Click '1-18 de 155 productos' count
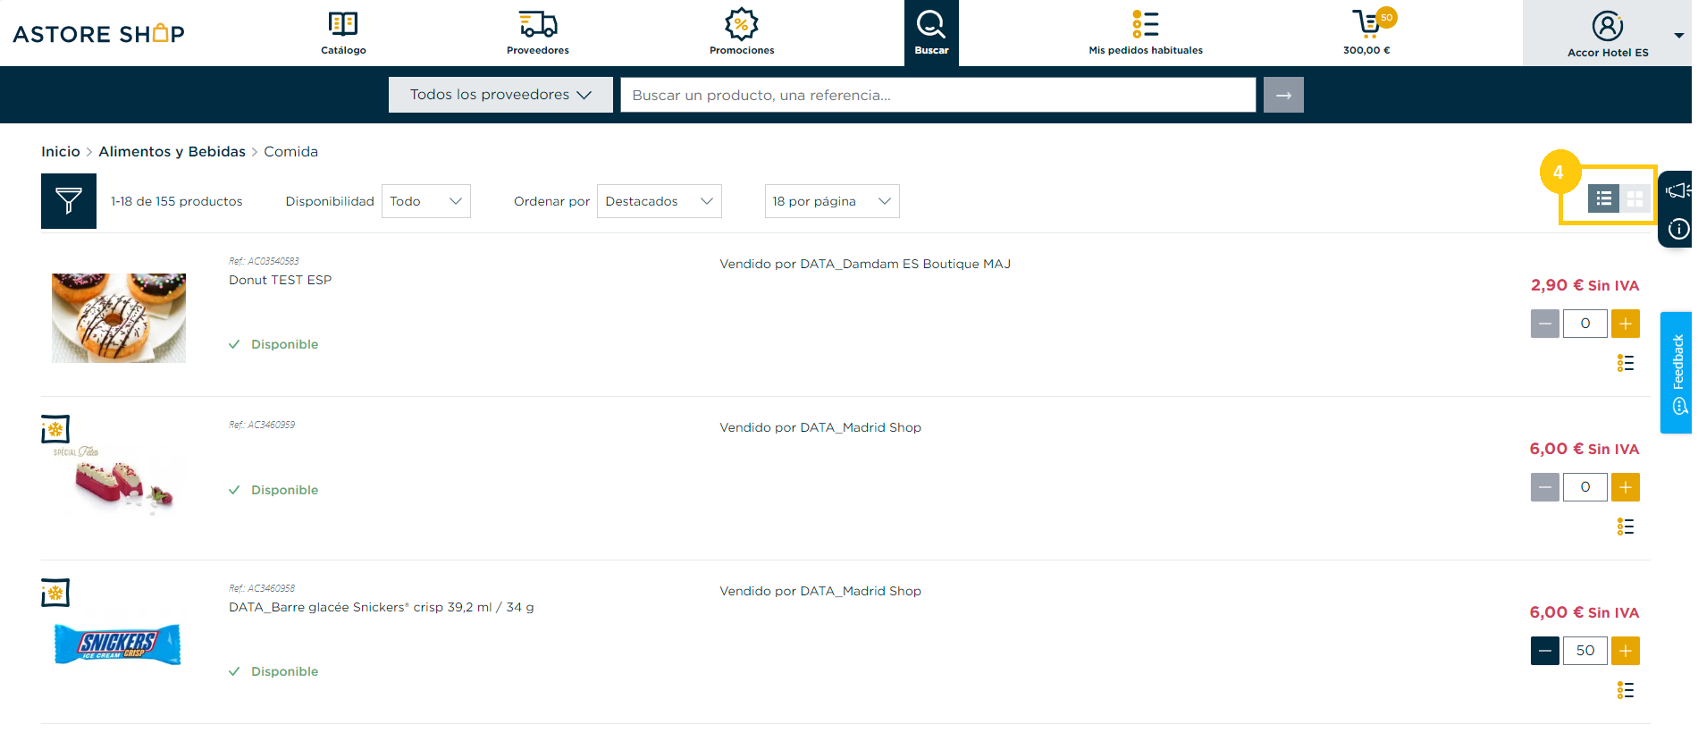Screen dimensions: 1698x733 tap(177, 202)
